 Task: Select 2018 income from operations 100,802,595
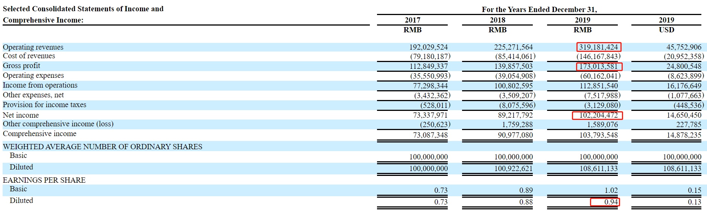pyautogui.click(x=514, y=86)
